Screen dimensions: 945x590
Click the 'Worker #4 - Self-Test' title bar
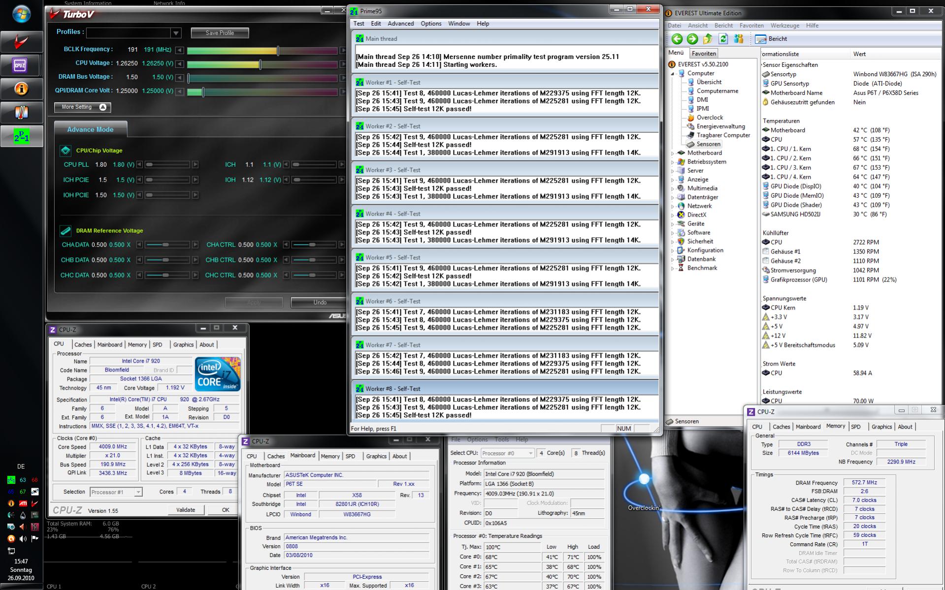(x=505, y=214)
